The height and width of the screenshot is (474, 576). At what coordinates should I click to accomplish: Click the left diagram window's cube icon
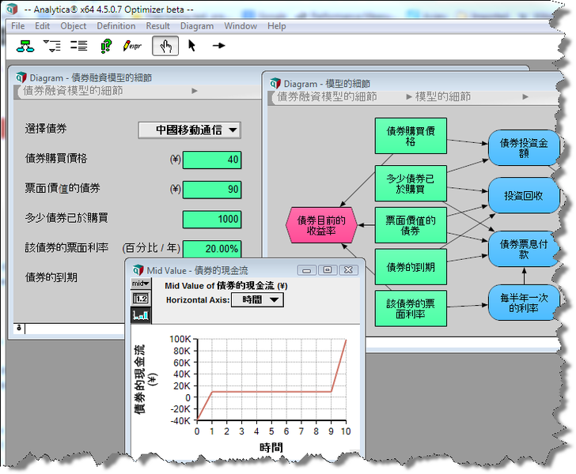(x=21, y=77)
